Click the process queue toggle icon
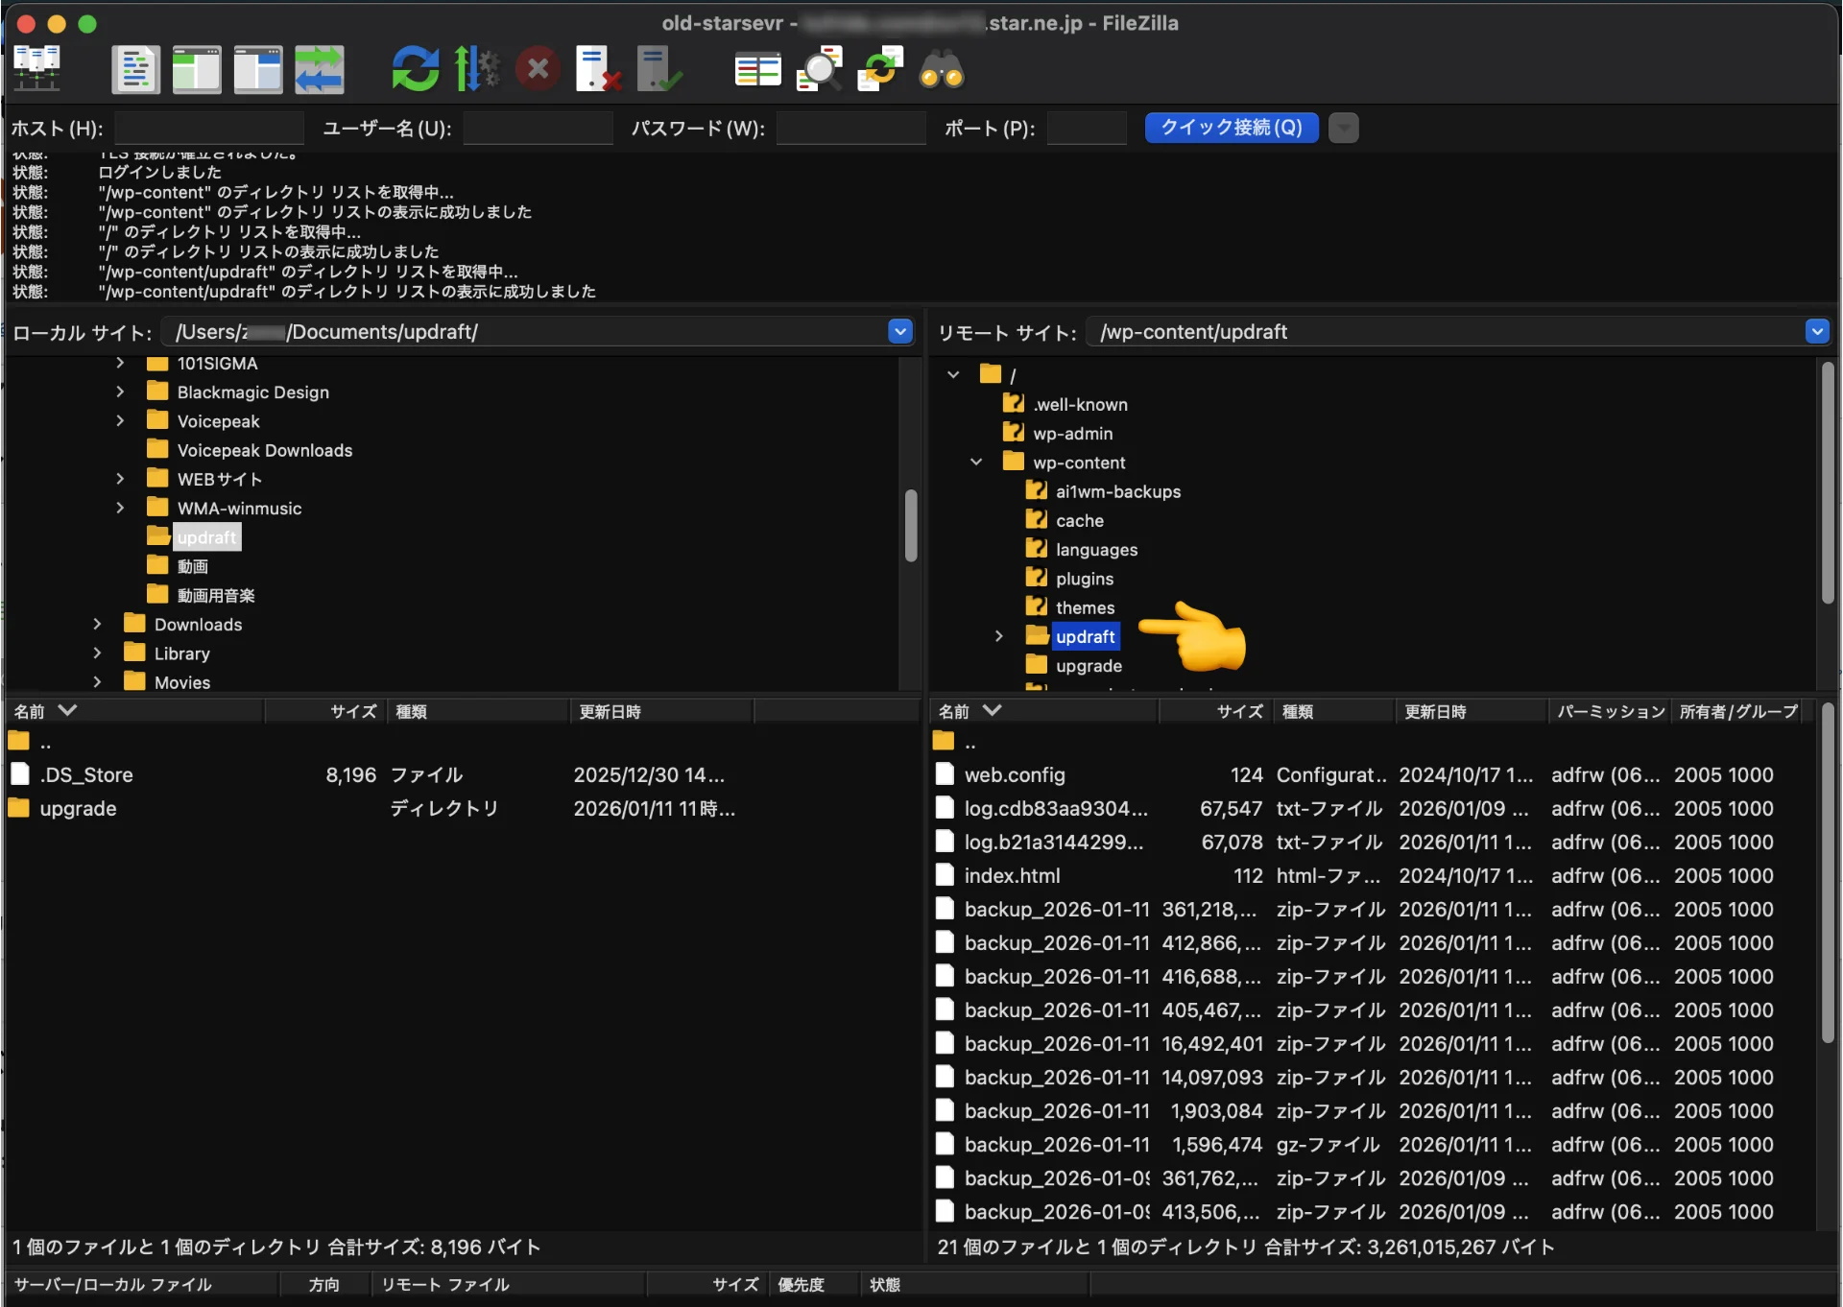This screenshot has height=1307, width=1843. tap(476, 69)
